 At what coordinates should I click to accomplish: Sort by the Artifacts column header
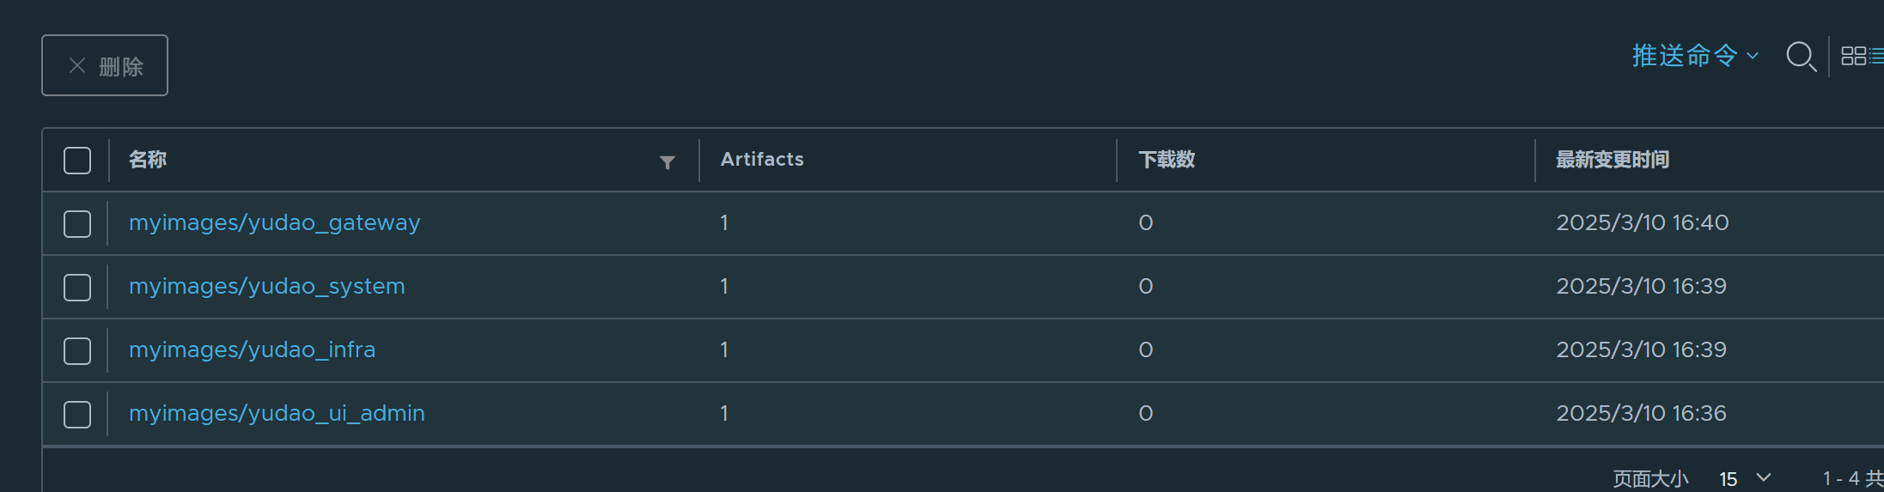tap(762, 160)
